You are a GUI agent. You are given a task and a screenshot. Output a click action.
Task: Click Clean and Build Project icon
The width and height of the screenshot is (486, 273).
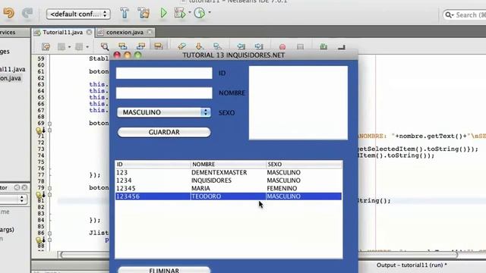(x=144, y=13)
